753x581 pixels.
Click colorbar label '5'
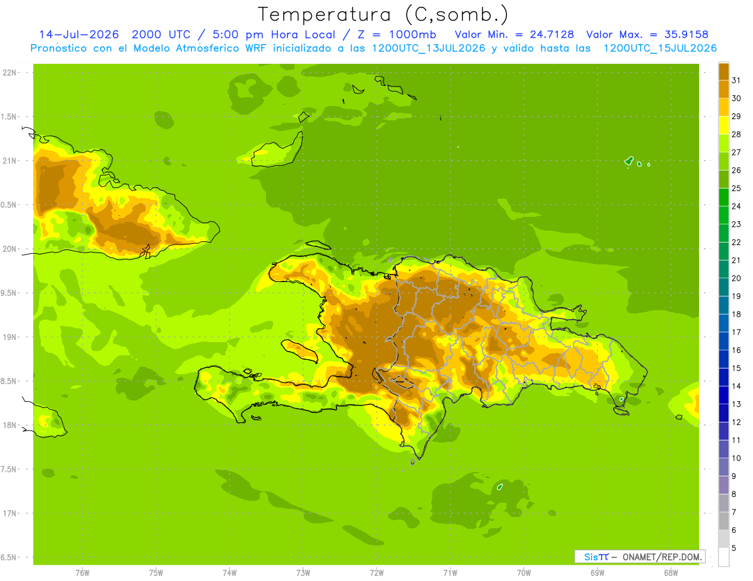pyautogui.click(x=734, y=548)
